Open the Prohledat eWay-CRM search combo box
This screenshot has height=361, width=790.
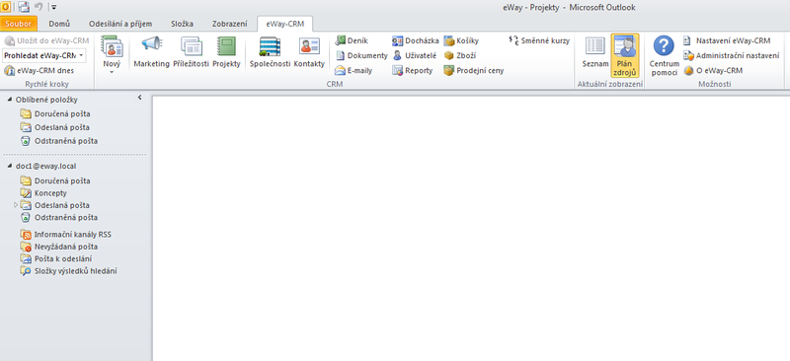(43, 55)
